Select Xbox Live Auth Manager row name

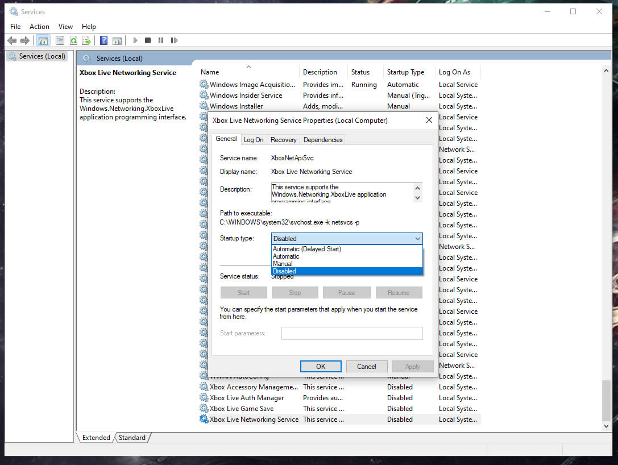(247, 397)
